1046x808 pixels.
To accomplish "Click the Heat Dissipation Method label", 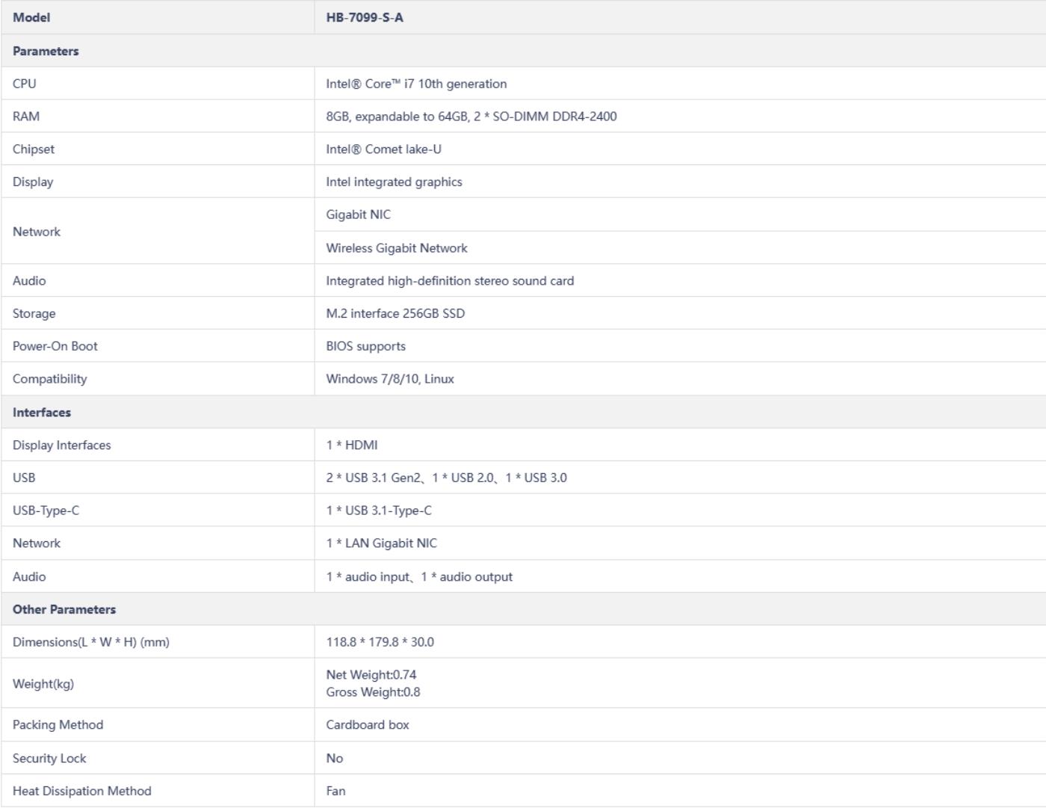I will [x=82, y=792].
